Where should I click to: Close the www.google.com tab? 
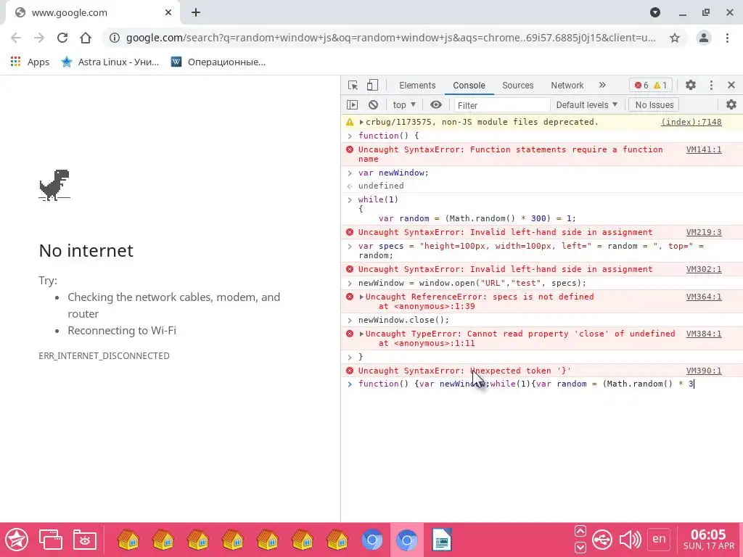(x=168, y=13)
